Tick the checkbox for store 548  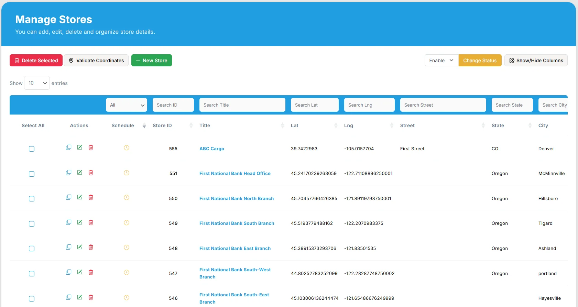[x=32, y=249]
